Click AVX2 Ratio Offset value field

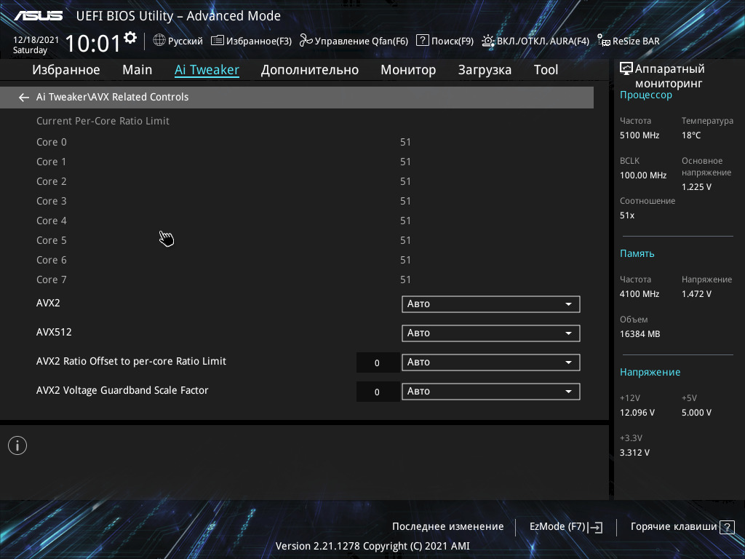[378, 362]
